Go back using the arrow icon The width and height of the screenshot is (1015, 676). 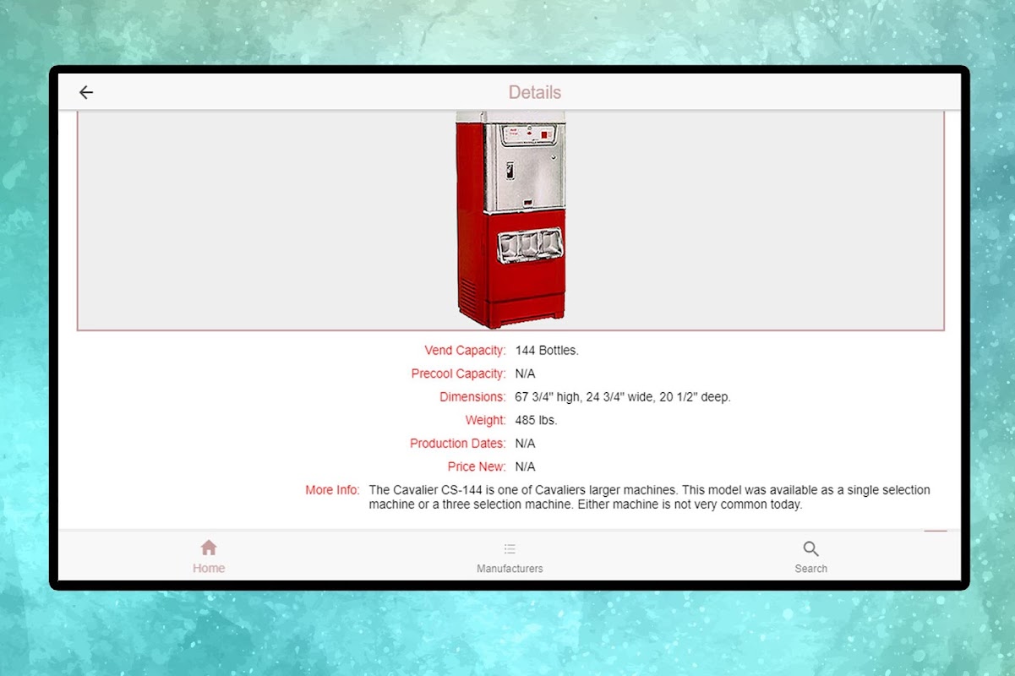(86, 92)
